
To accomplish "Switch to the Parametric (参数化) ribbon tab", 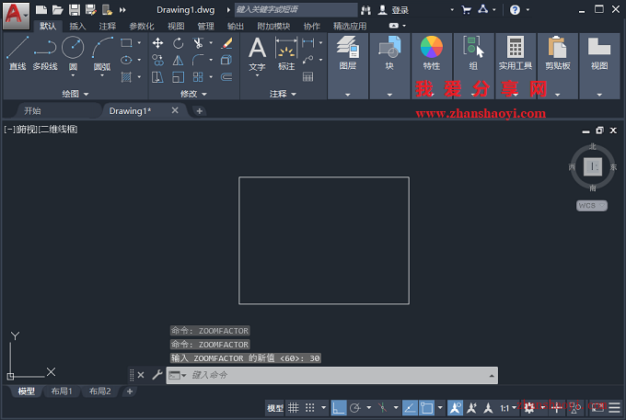I will 142,27.
